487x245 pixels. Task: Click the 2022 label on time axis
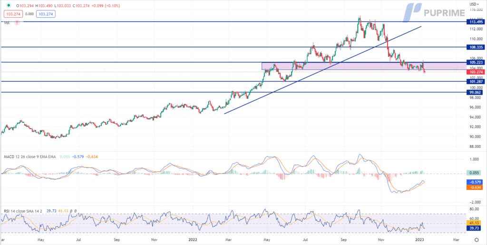193,240
